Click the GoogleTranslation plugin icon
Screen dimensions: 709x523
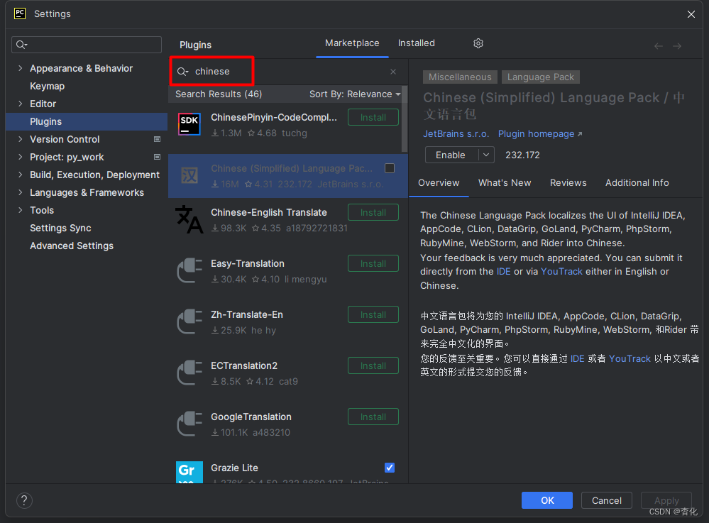point(189,424)
